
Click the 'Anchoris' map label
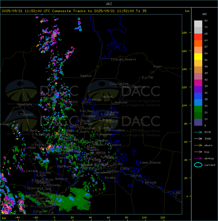point(61,179)
